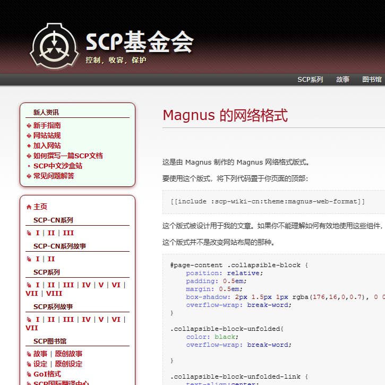This screenshot has width=385, height=385.
Task: Click the SCP Foundation logo emblem
Action: 54,46
